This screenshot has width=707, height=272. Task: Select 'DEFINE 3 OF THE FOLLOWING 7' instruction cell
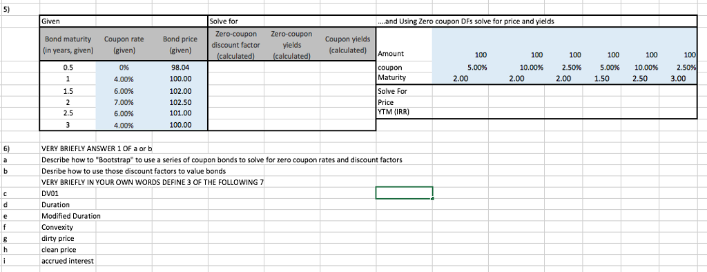coord(153,182)
